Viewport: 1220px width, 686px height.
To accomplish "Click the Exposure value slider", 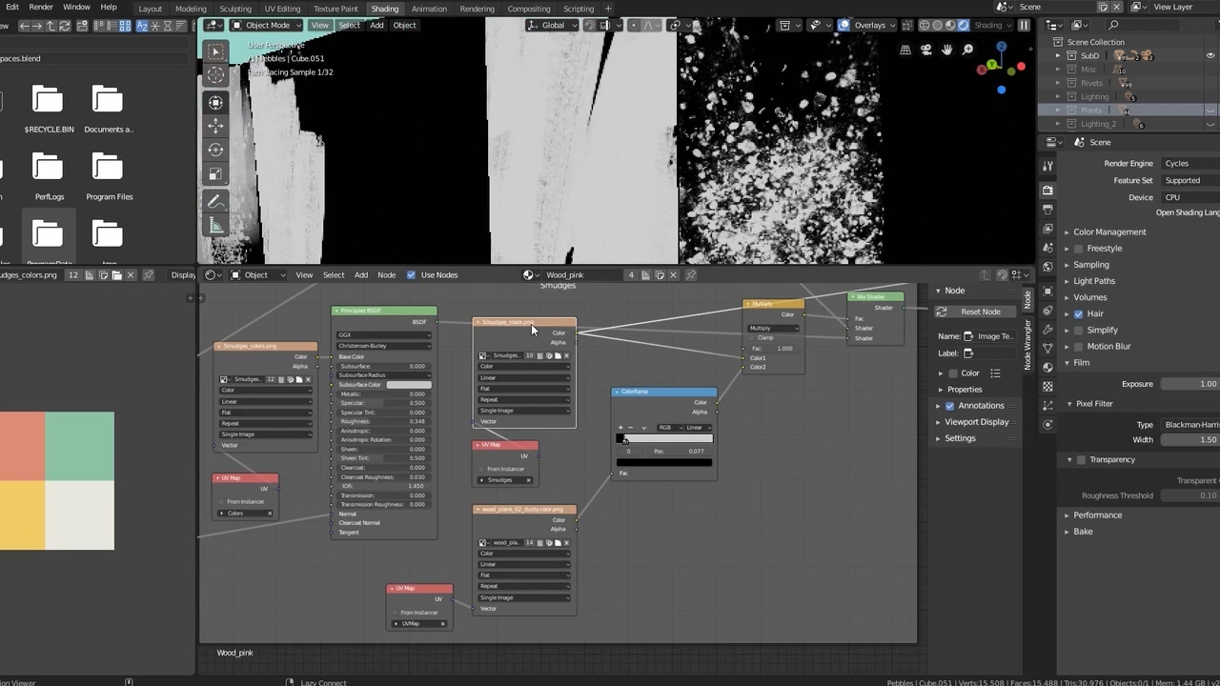I will point(1189,384).
